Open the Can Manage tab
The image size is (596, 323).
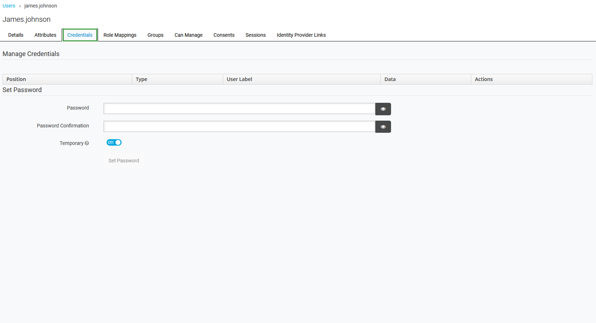click(x=188, y=35)
